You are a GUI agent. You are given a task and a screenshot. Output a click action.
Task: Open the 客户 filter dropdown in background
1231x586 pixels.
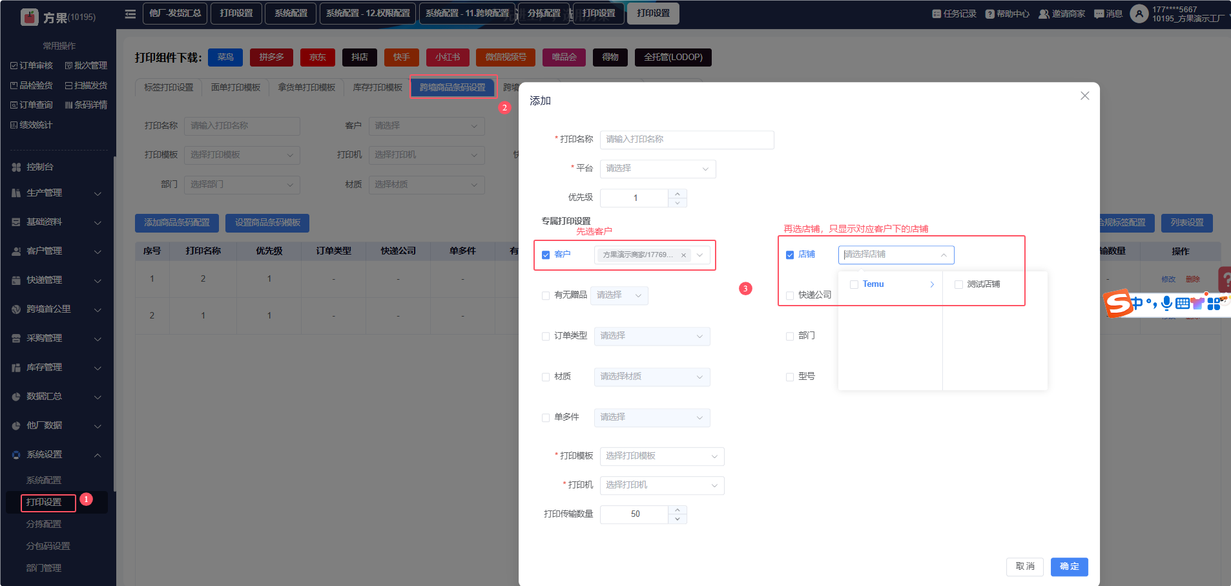(x=426, y=126)
